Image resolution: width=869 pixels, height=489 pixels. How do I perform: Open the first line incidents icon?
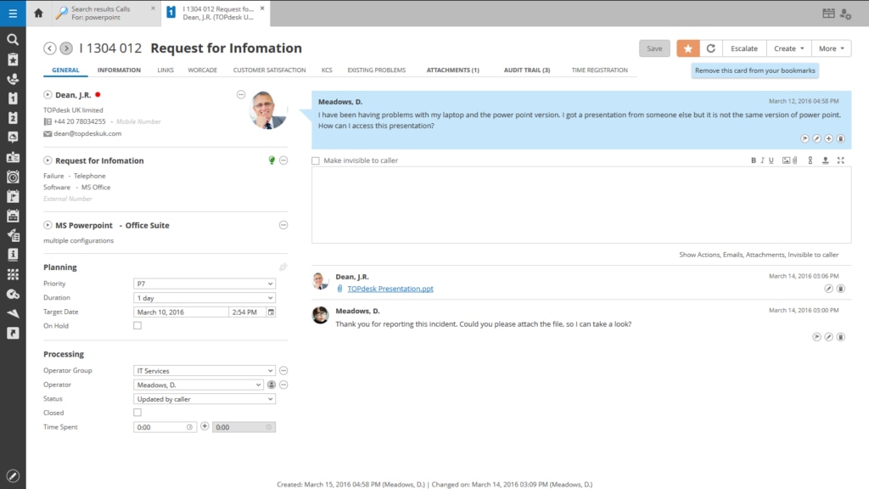(13, 98)
